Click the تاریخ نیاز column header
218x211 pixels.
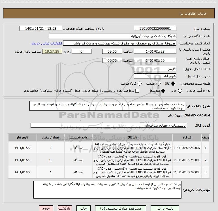22,137
